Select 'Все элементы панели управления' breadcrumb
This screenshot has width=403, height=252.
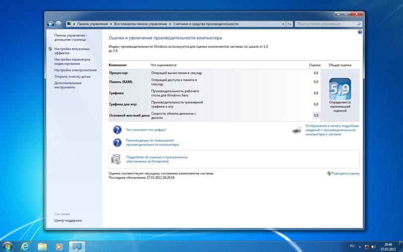(141, 24)
